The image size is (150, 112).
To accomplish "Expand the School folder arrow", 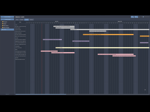I will point(1,24).
